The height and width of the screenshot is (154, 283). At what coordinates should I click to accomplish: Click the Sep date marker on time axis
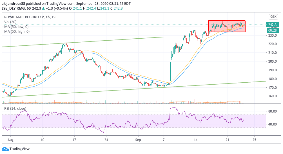138,140
